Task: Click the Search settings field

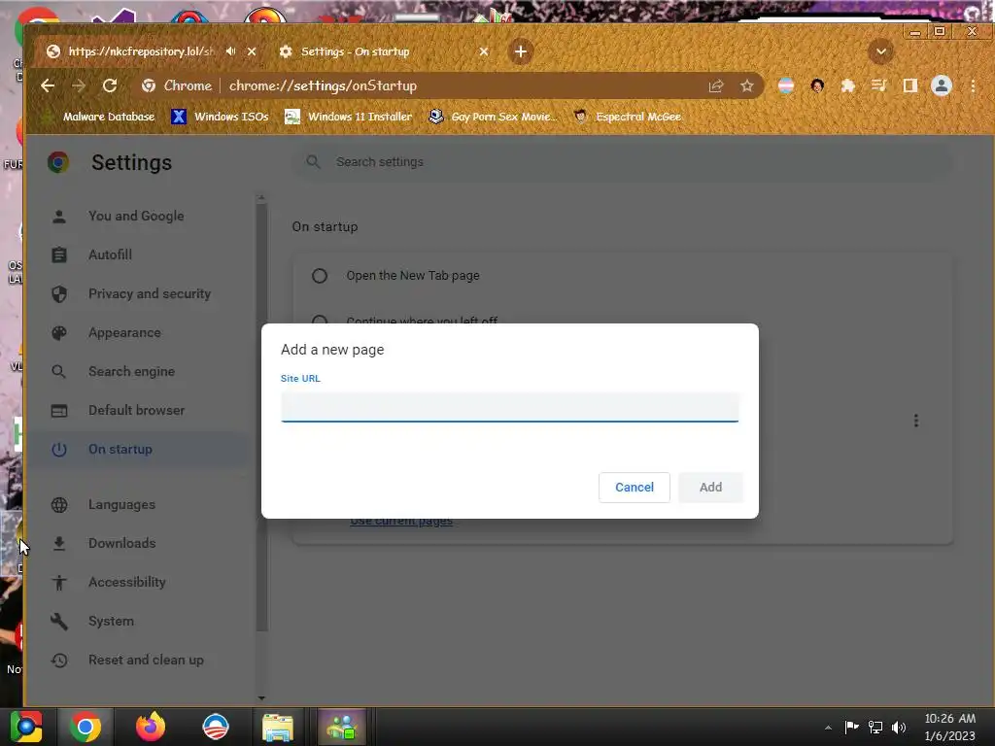Action: (622, 162)
